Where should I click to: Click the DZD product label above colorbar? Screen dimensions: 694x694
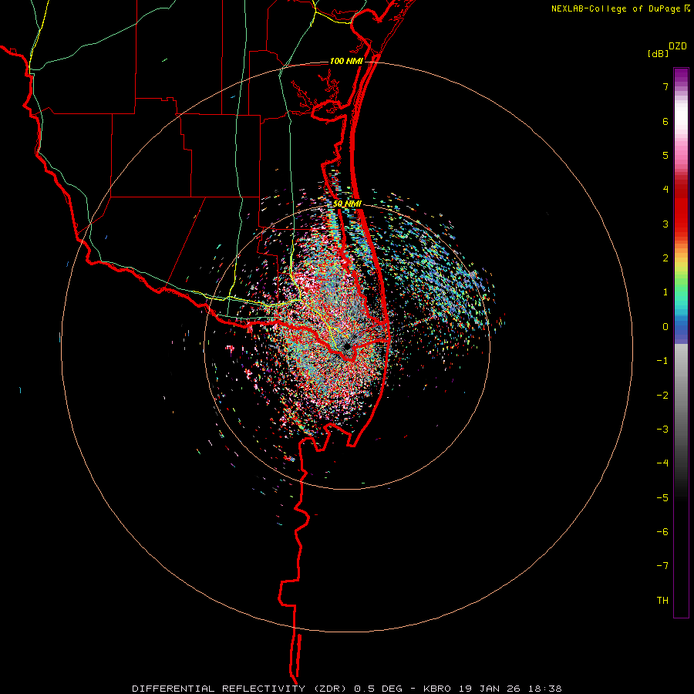point(678,46)
